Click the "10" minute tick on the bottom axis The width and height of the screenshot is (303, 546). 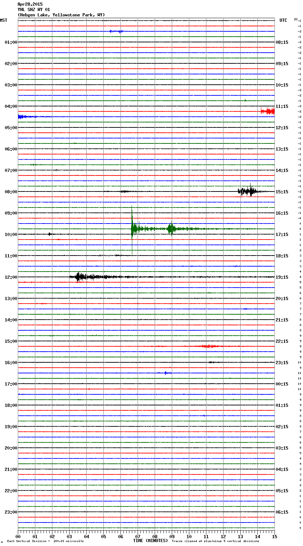coord(189,536)
